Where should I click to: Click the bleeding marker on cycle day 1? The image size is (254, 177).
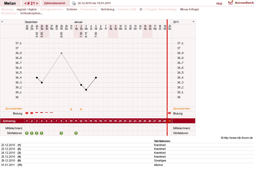tap(27, 113)
